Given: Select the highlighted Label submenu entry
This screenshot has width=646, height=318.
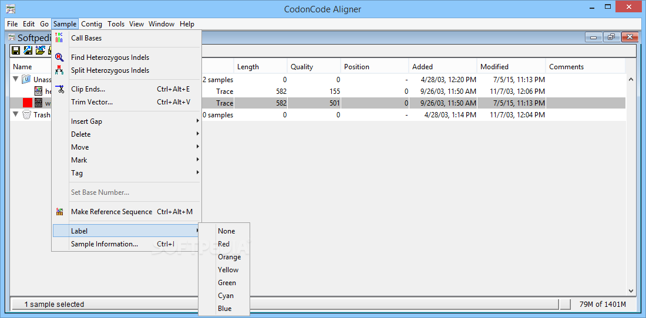Looking at the screenshot, I should (x=127, y=231).
